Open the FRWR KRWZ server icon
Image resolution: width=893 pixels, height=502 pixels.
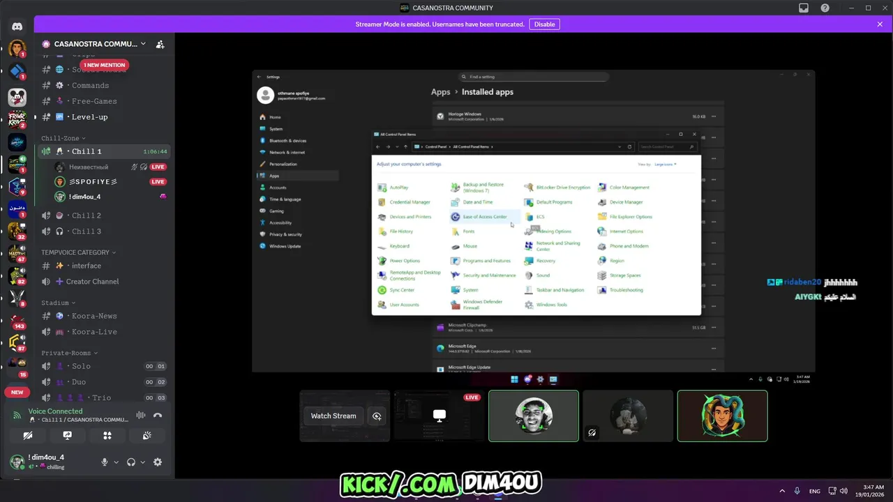(17, 119)
